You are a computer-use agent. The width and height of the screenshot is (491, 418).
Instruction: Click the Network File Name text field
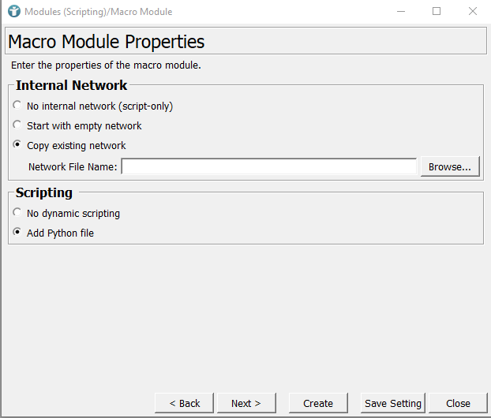point(268,166)
